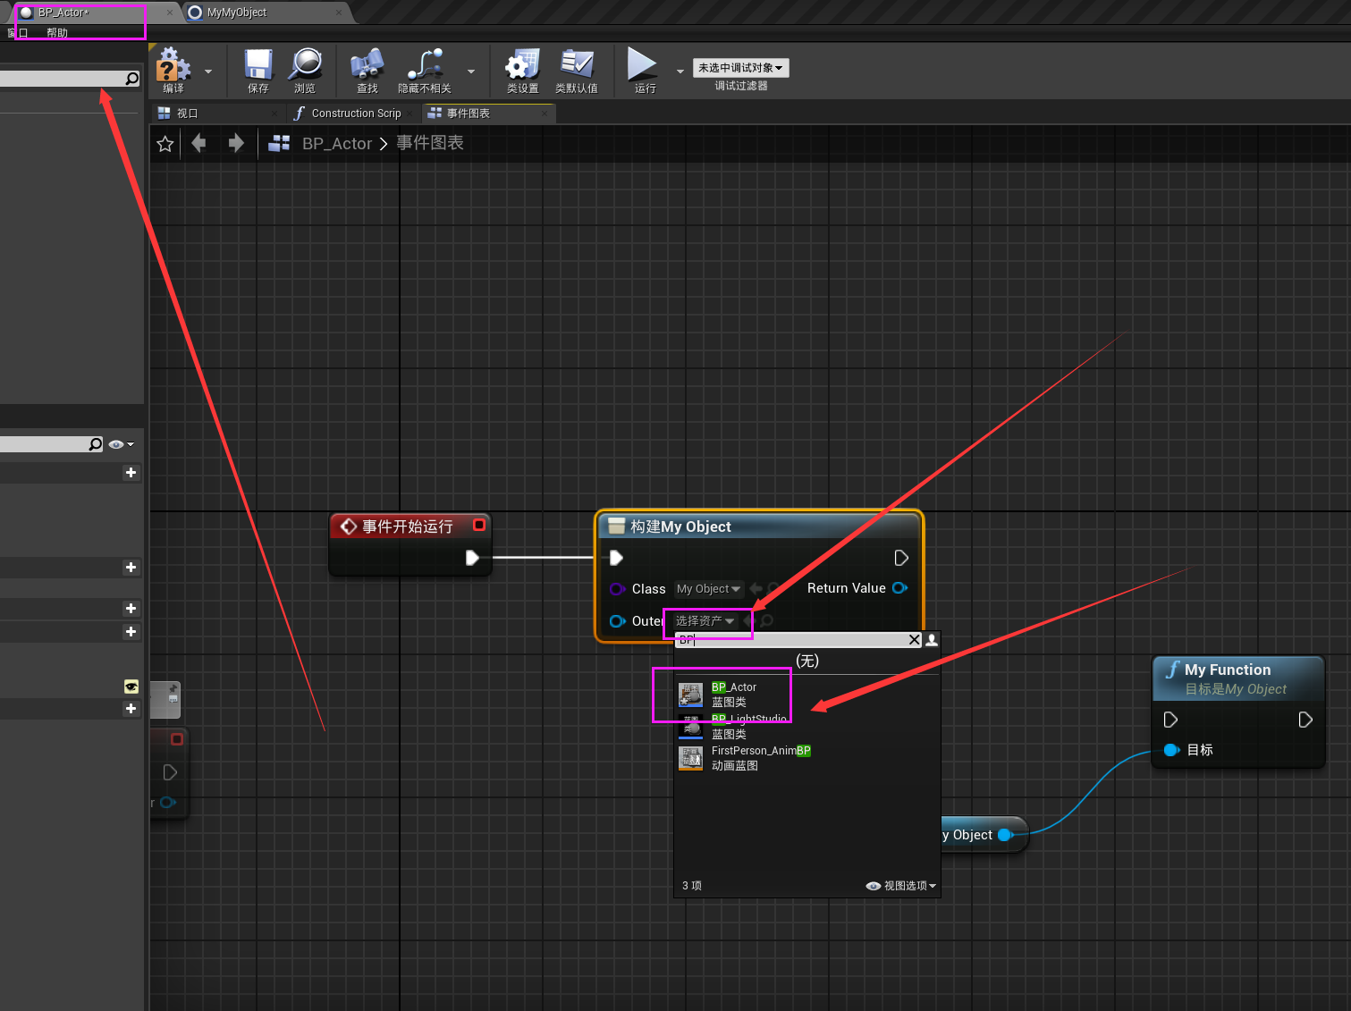Open the Class My Object dropdown
Screen dimensions: 1351x1011
pyautogui.click(x=708, y=589)
